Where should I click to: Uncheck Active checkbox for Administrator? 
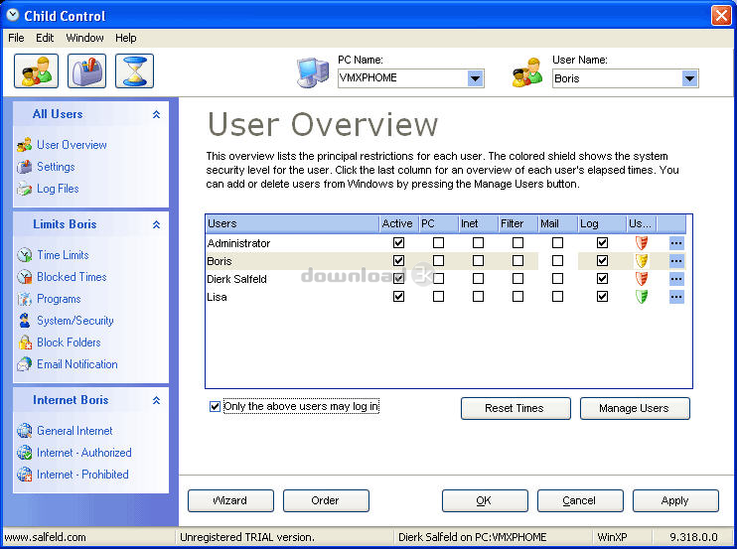point(399,243)
